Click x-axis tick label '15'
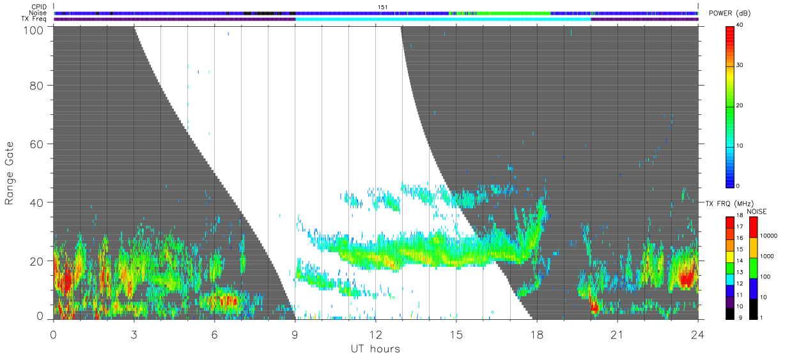 click(x=456, y=335)
